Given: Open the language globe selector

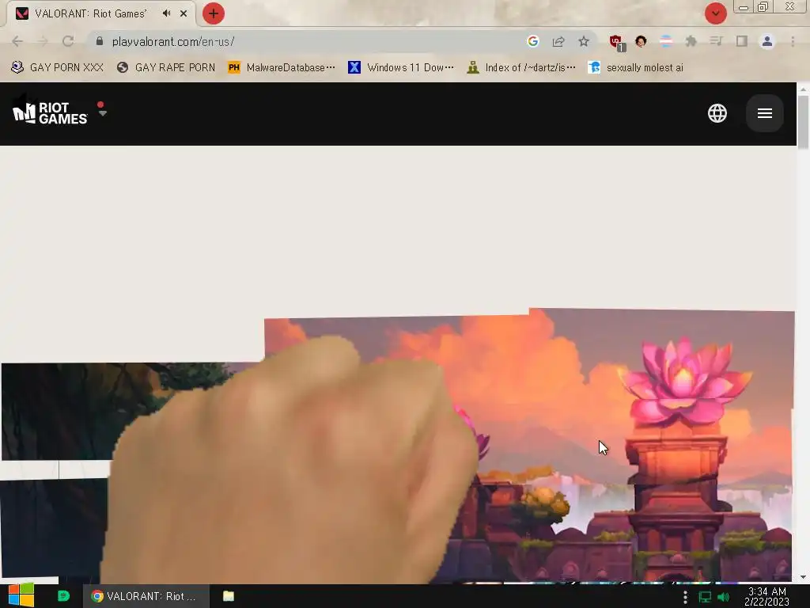Looking at the screenshot, I should [x=717, y=113].
